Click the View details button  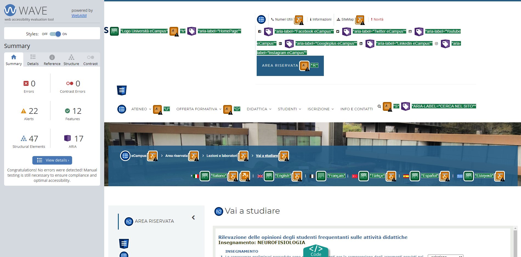point(52,160)
